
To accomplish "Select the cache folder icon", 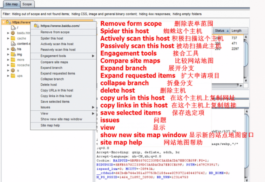I will click(x=13, y=38).
